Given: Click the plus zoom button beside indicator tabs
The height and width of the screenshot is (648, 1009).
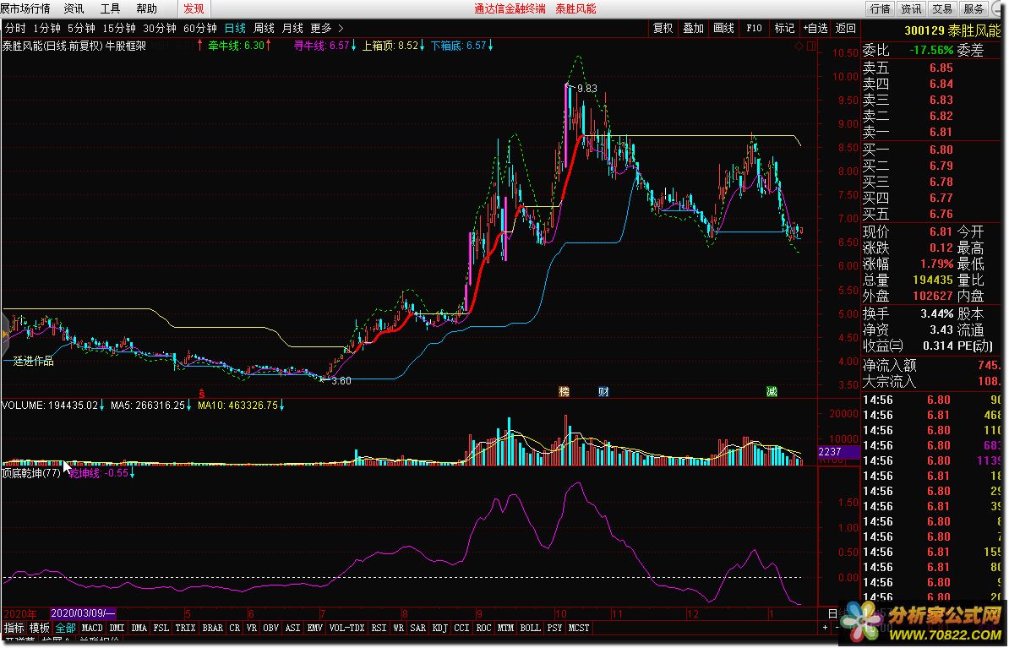Looking at the screenshot, I should (825, 628).
